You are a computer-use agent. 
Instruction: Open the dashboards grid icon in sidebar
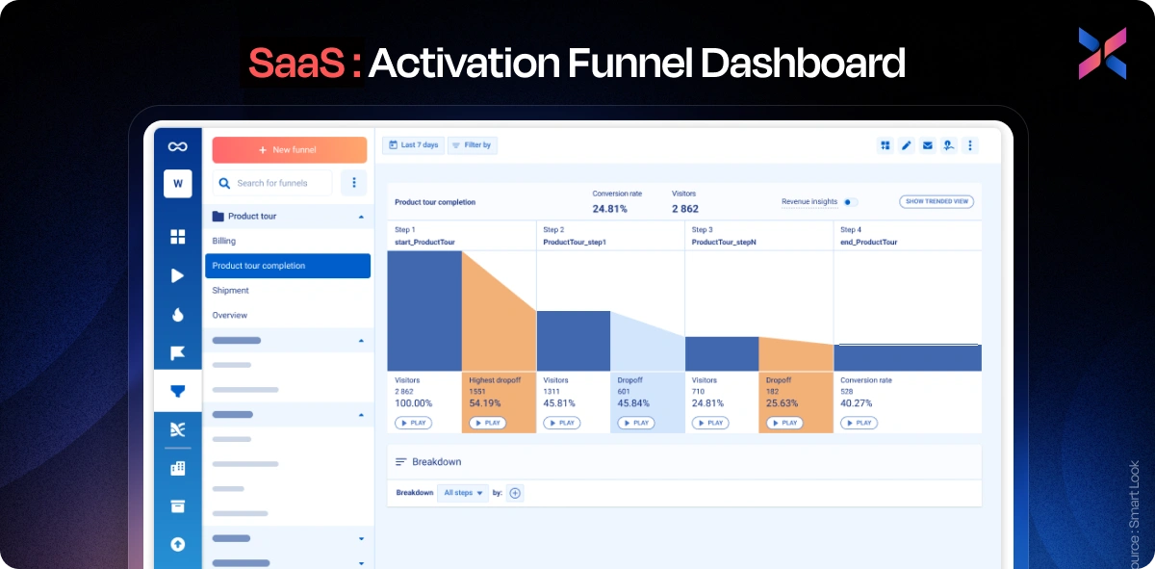point(177,237)
